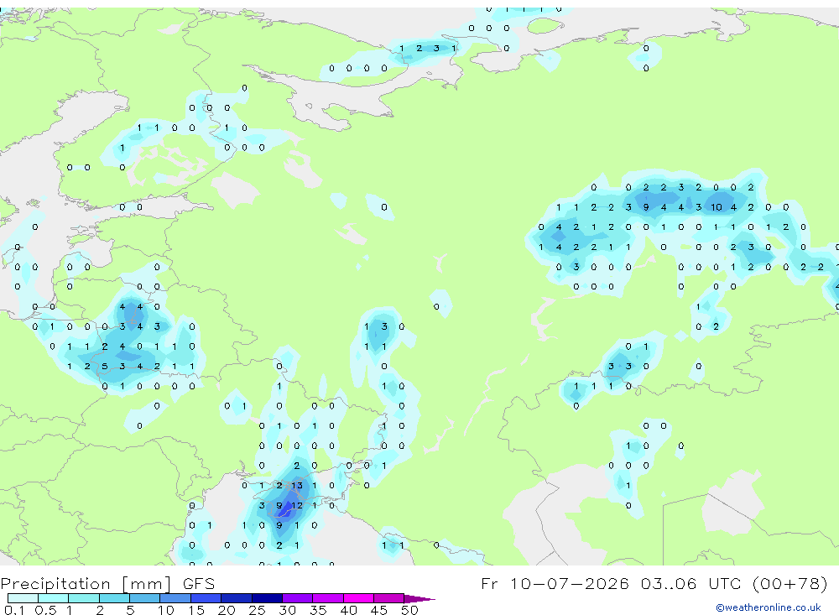Click the 0.1–0.5 mm legend color box
This screenshot has width=839, height=615.
pyautogui.click(x=23, y=598)
